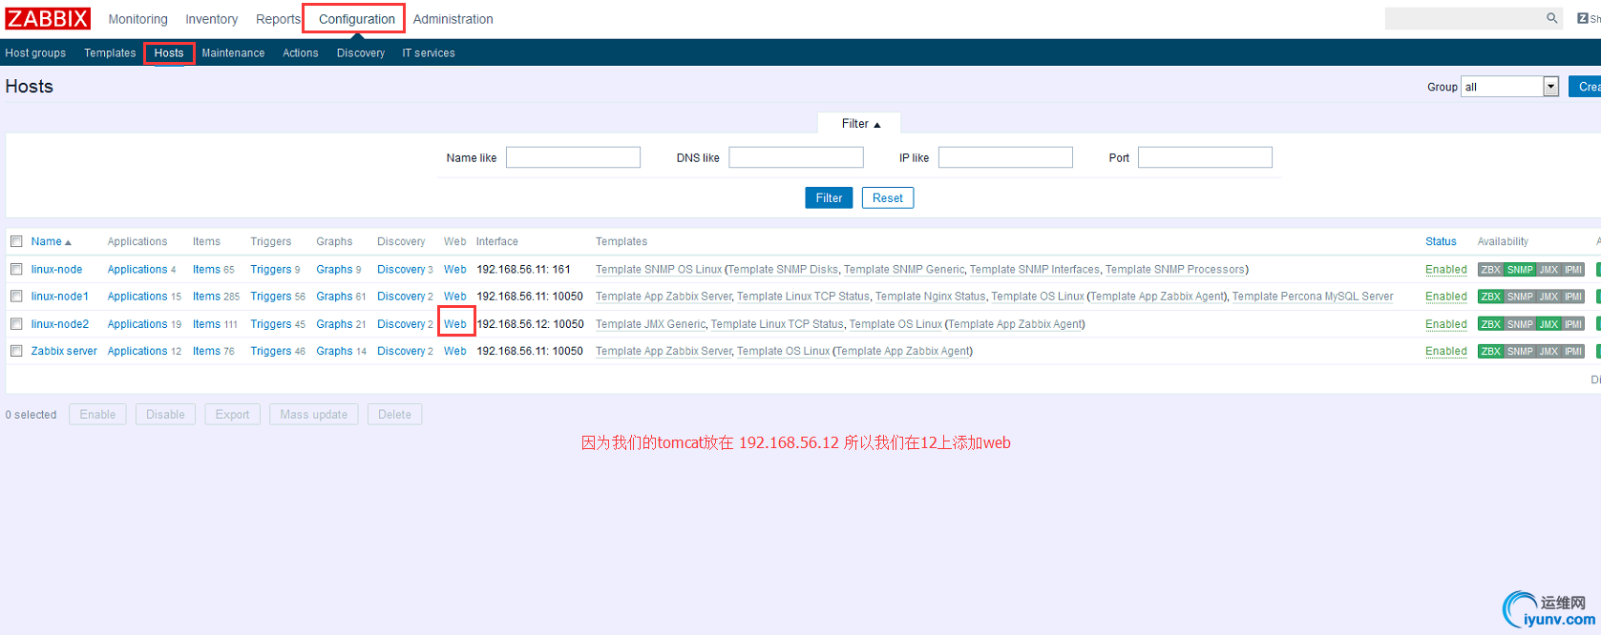
Task: Open Template Percona MySQL Server link
Action: pyautogui.click(x=1313, y=297)
